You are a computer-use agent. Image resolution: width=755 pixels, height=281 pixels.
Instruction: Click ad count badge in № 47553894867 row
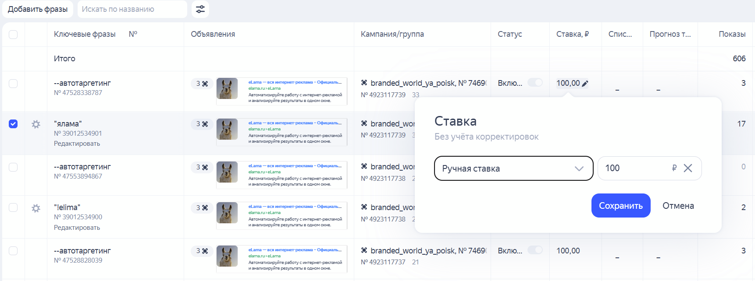coord(202,167)
